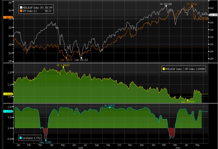Click the 2011 year label on time axis
The image size is (218, 149).
[178, 147]
